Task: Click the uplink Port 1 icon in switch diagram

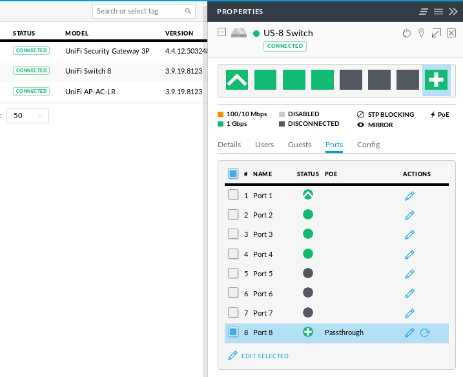Action: pyautogui.click(x=237, y=80)
